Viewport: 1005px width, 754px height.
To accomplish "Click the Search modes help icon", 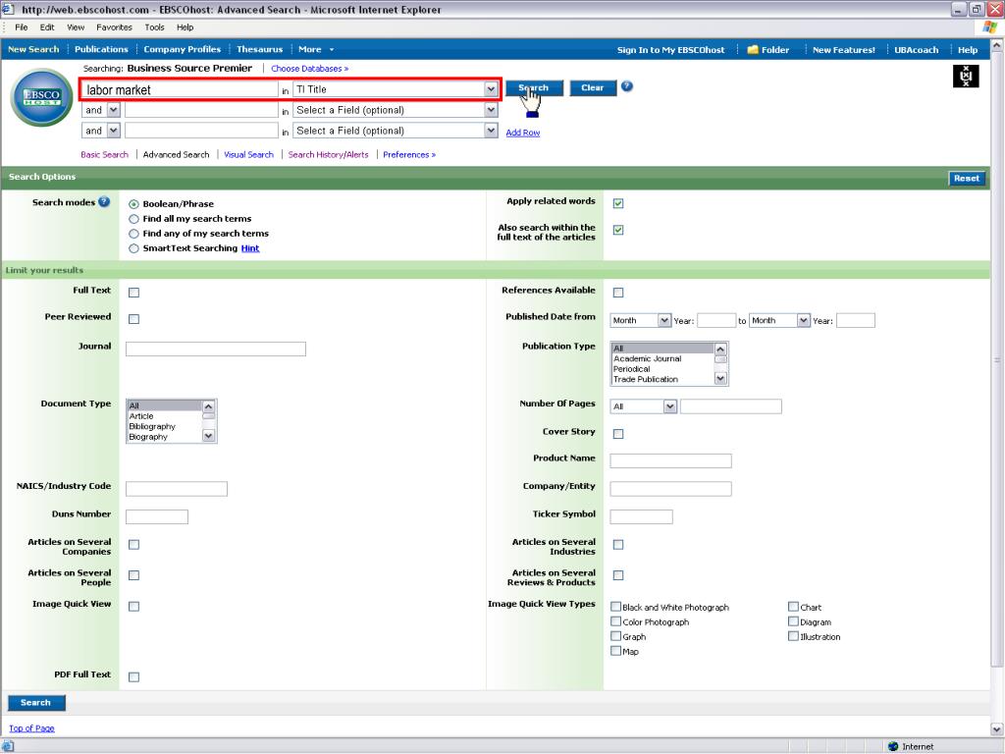I will tap(104, 202).
